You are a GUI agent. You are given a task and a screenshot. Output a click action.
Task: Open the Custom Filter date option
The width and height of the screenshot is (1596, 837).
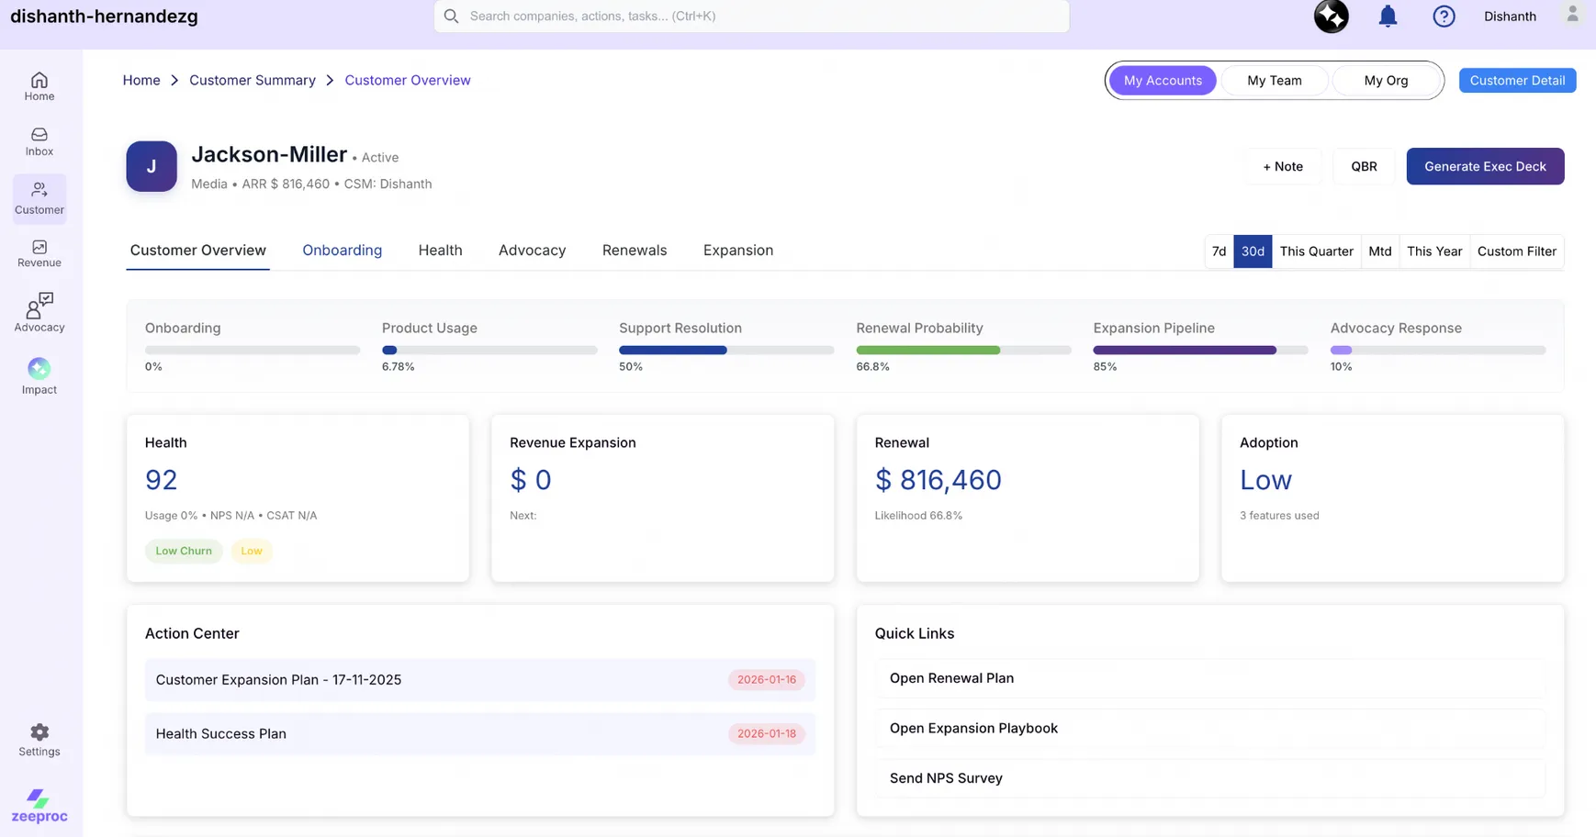tap(1516, 251)
